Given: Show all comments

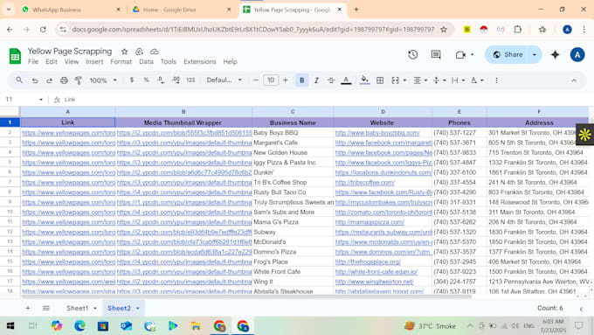Looking at the screenshot, I should [x=436, y=54].
